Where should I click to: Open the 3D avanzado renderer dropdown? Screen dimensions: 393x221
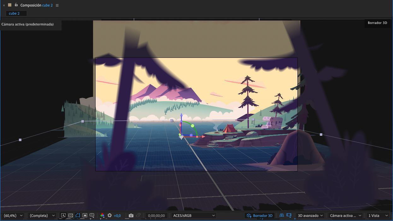click(310, 215)
